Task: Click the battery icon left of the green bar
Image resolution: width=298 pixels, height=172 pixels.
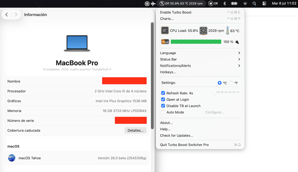Action: click(x=165, y=42)
